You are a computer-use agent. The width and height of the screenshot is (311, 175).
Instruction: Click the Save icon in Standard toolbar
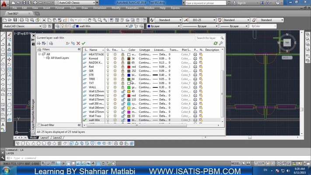coord(15,20)
